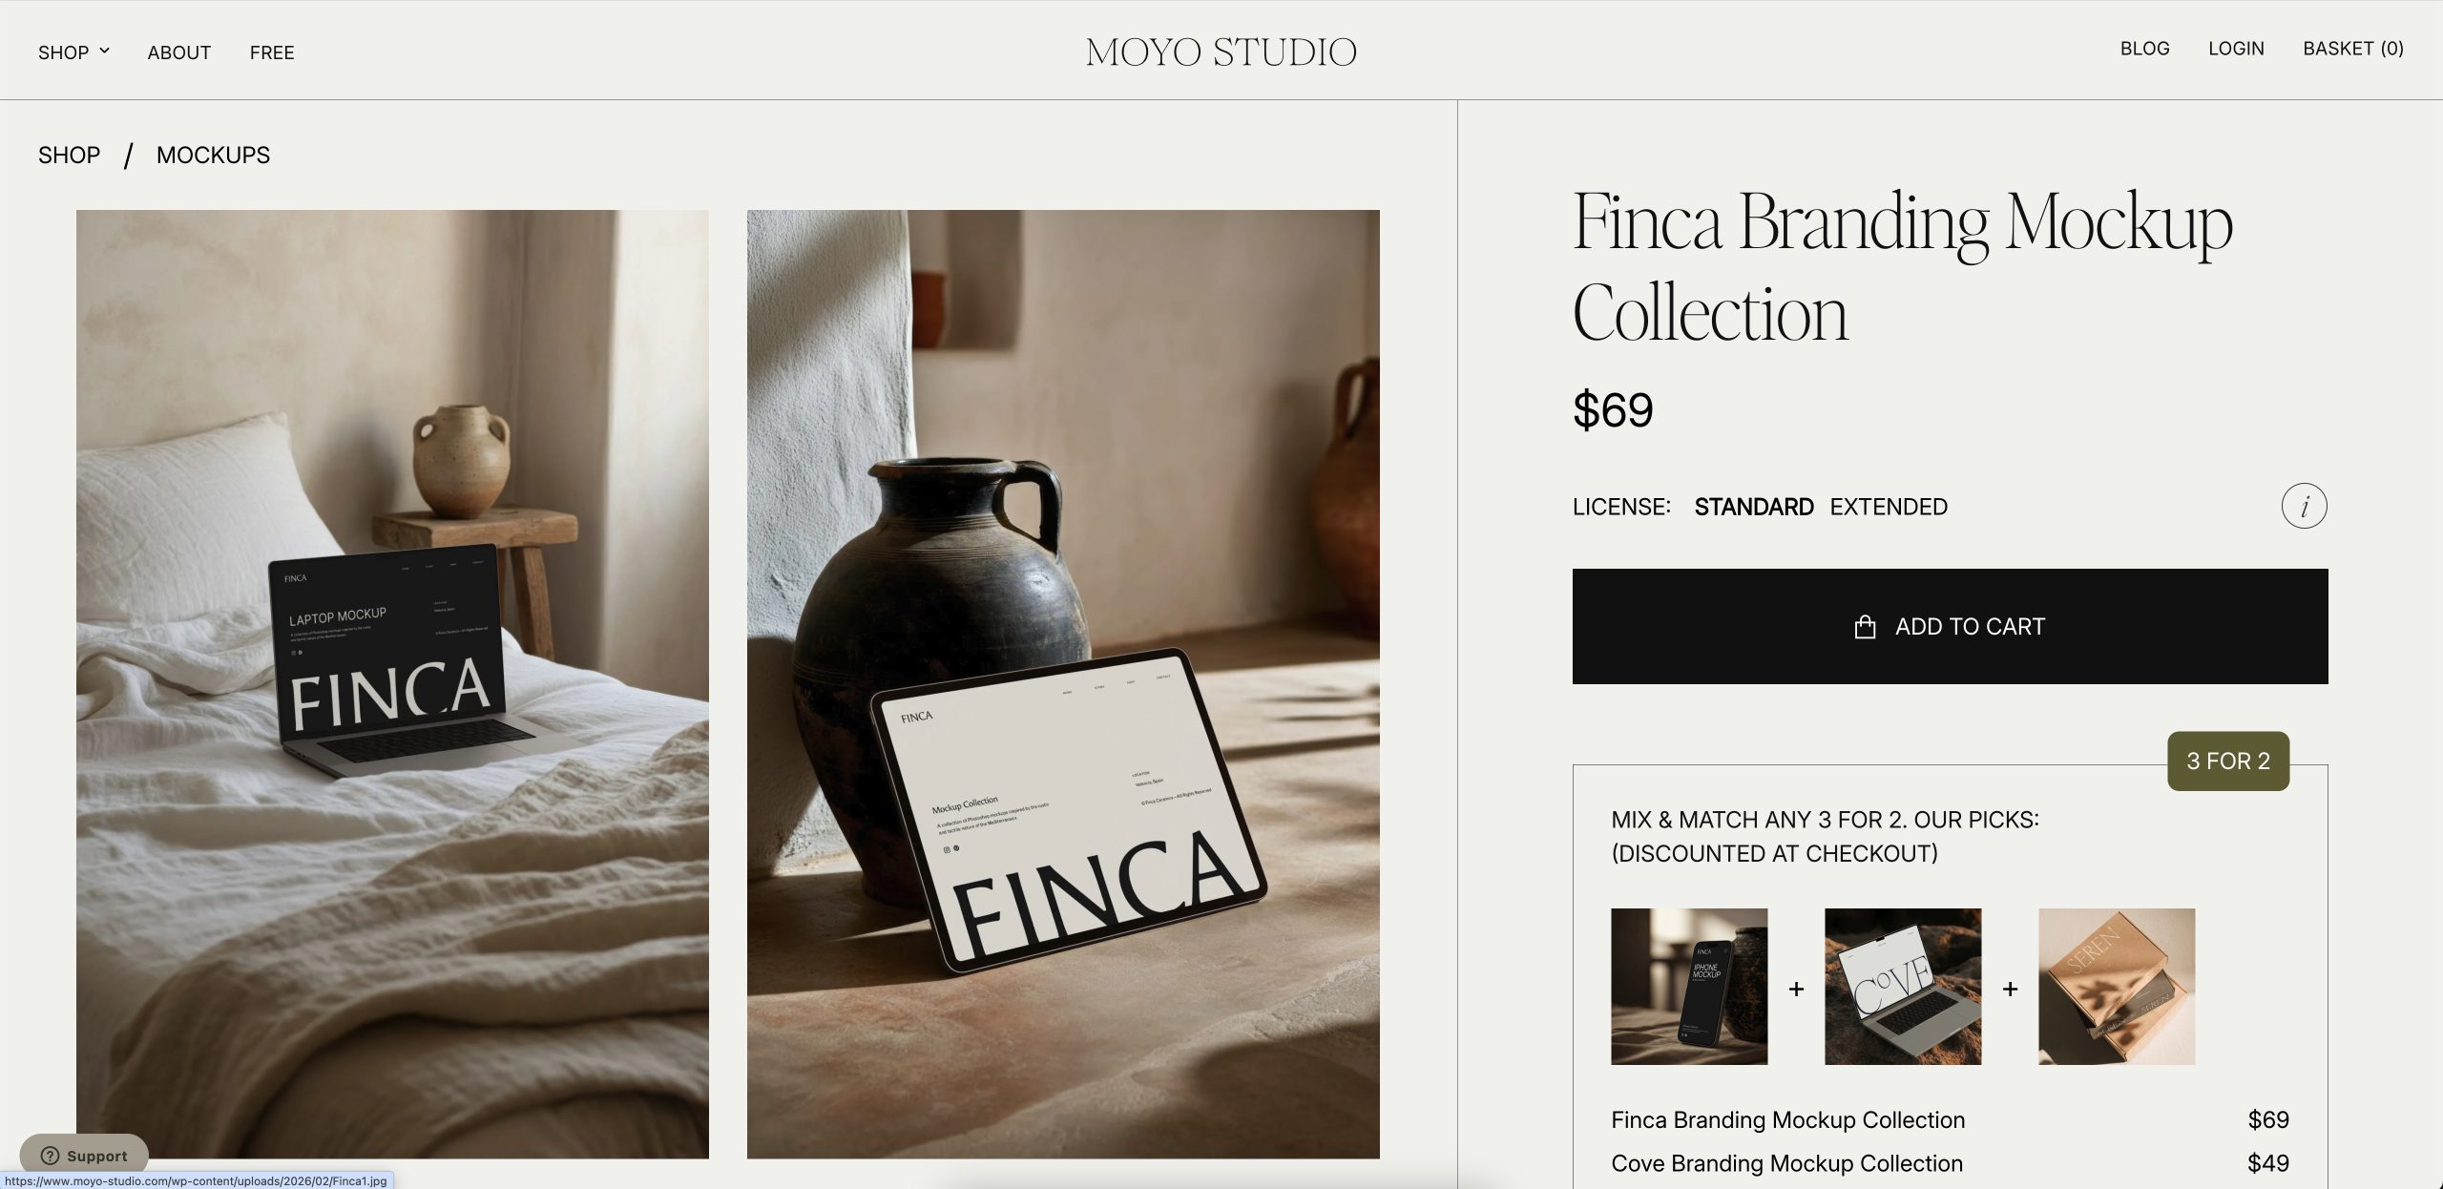The width and height of the screenshot is (2443, 1189).
Task: Select the EXTENDED license option
Action: pyautogui.click(x=1889, y=507)
